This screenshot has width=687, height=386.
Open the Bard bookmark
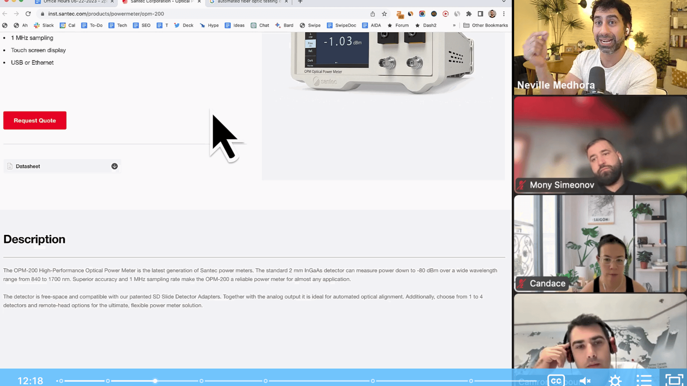coord(284,25)
